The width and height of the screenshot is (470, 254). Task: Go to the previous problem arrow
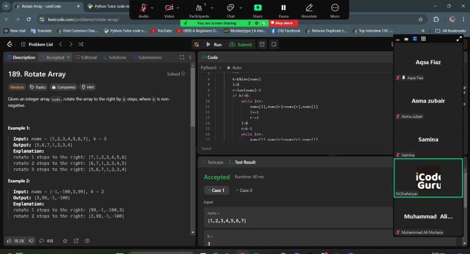(61, 44)
